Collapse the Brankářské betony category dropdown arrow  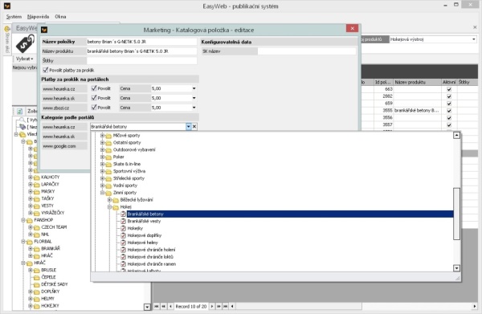pos(189,127)
